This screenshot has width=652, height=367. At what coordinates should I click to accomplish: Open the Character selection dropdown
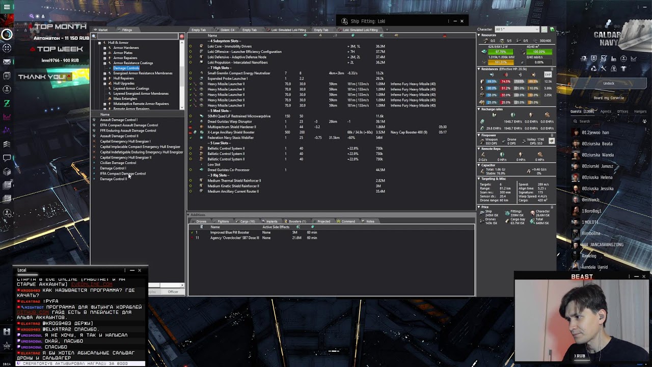click(517, 30)
